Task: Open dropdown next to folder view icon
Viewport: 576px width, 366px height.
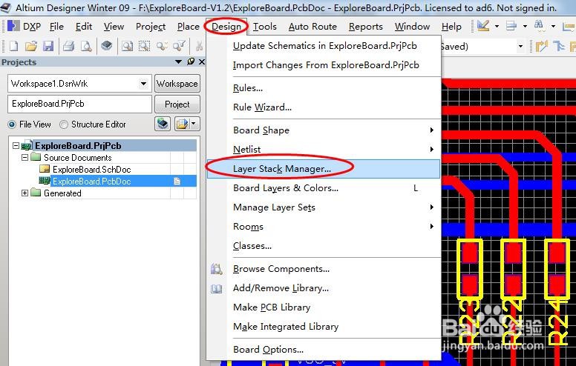Action: point(194,124)
